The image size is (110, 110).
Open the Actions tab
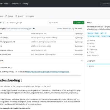(x=9, y=16)
